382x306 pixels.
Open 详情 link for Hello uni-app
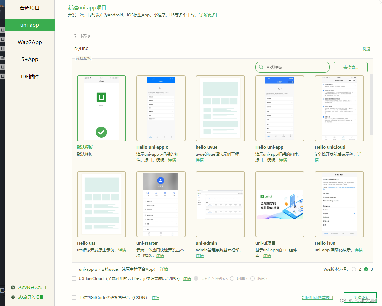tap(283, 160)
